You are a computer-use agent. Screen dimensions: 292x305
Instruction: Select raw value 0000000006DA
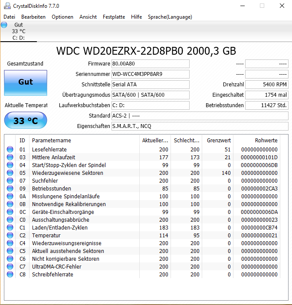[x=259, y=212]
